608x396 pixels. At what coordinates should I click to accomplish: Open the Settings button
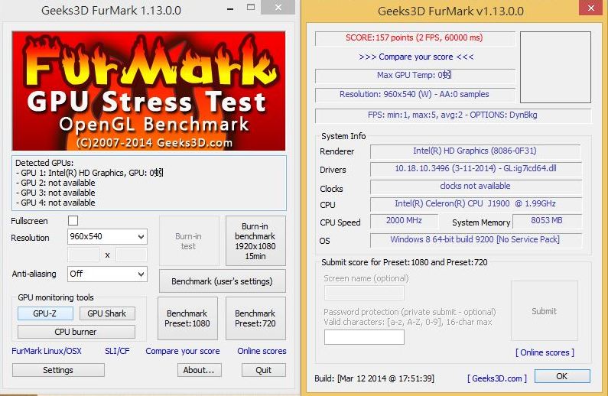click(58, 370)
